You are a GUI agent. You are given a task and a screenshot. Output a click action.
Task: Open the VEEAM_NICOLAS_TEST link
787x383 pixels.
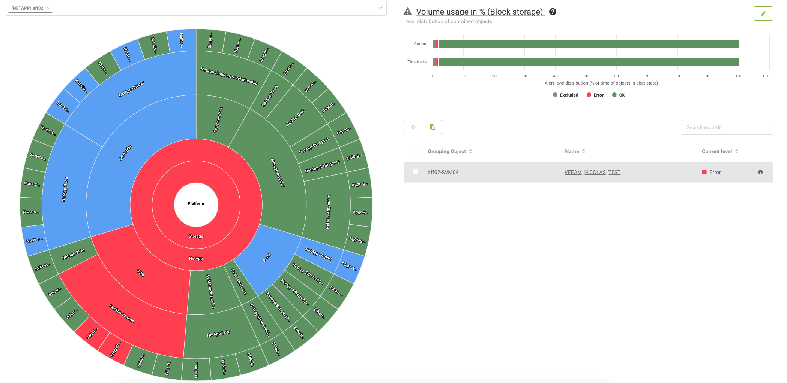592,172
